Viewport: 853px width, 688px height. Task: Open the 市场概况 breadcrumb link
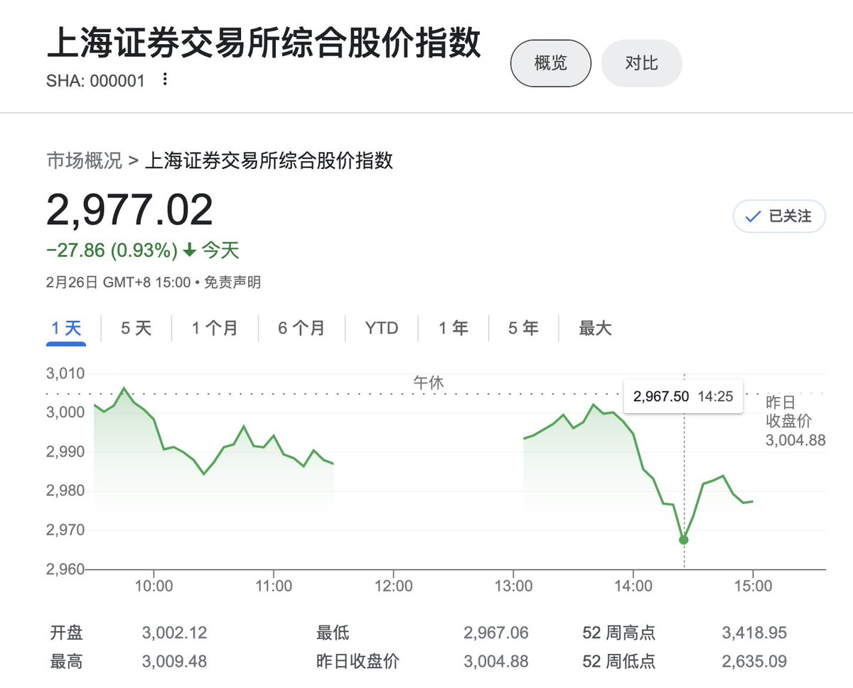click(x=85, y=160)
